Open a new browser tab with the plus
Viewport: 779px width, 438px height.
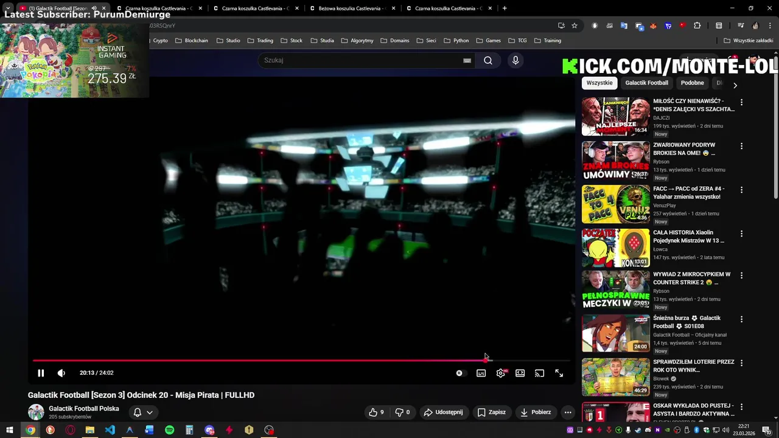[x=505, y=9]
